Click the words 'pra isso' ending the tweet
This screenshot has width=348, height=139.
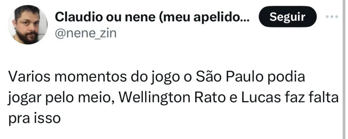(34, 119)
